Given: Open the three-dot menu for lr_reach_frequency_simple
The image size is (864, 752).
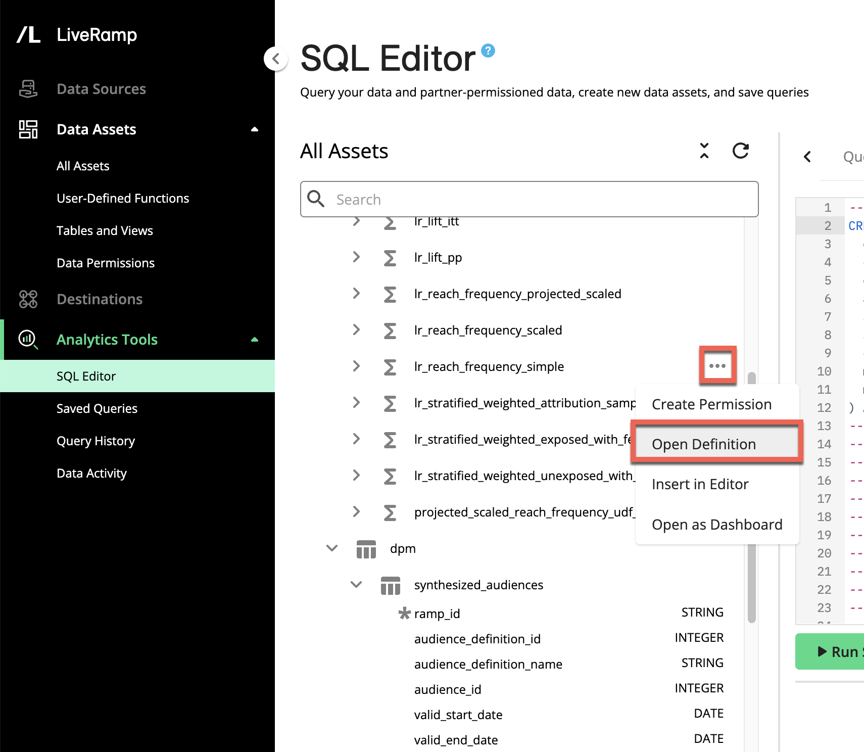Looking at the screenshot, I should point(717,365).
